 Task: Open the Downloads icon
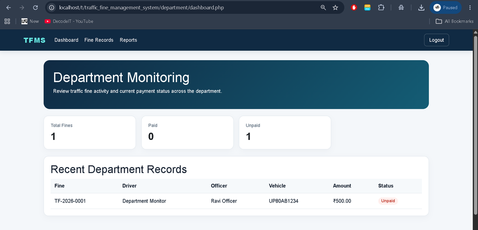pyautogui.click(x=422, y=7)
